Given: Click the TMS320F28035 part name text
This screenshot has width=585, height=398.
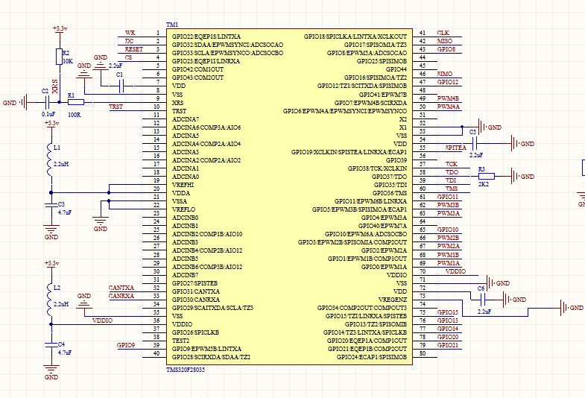Looking at the screenshot, I should (186, 370).
